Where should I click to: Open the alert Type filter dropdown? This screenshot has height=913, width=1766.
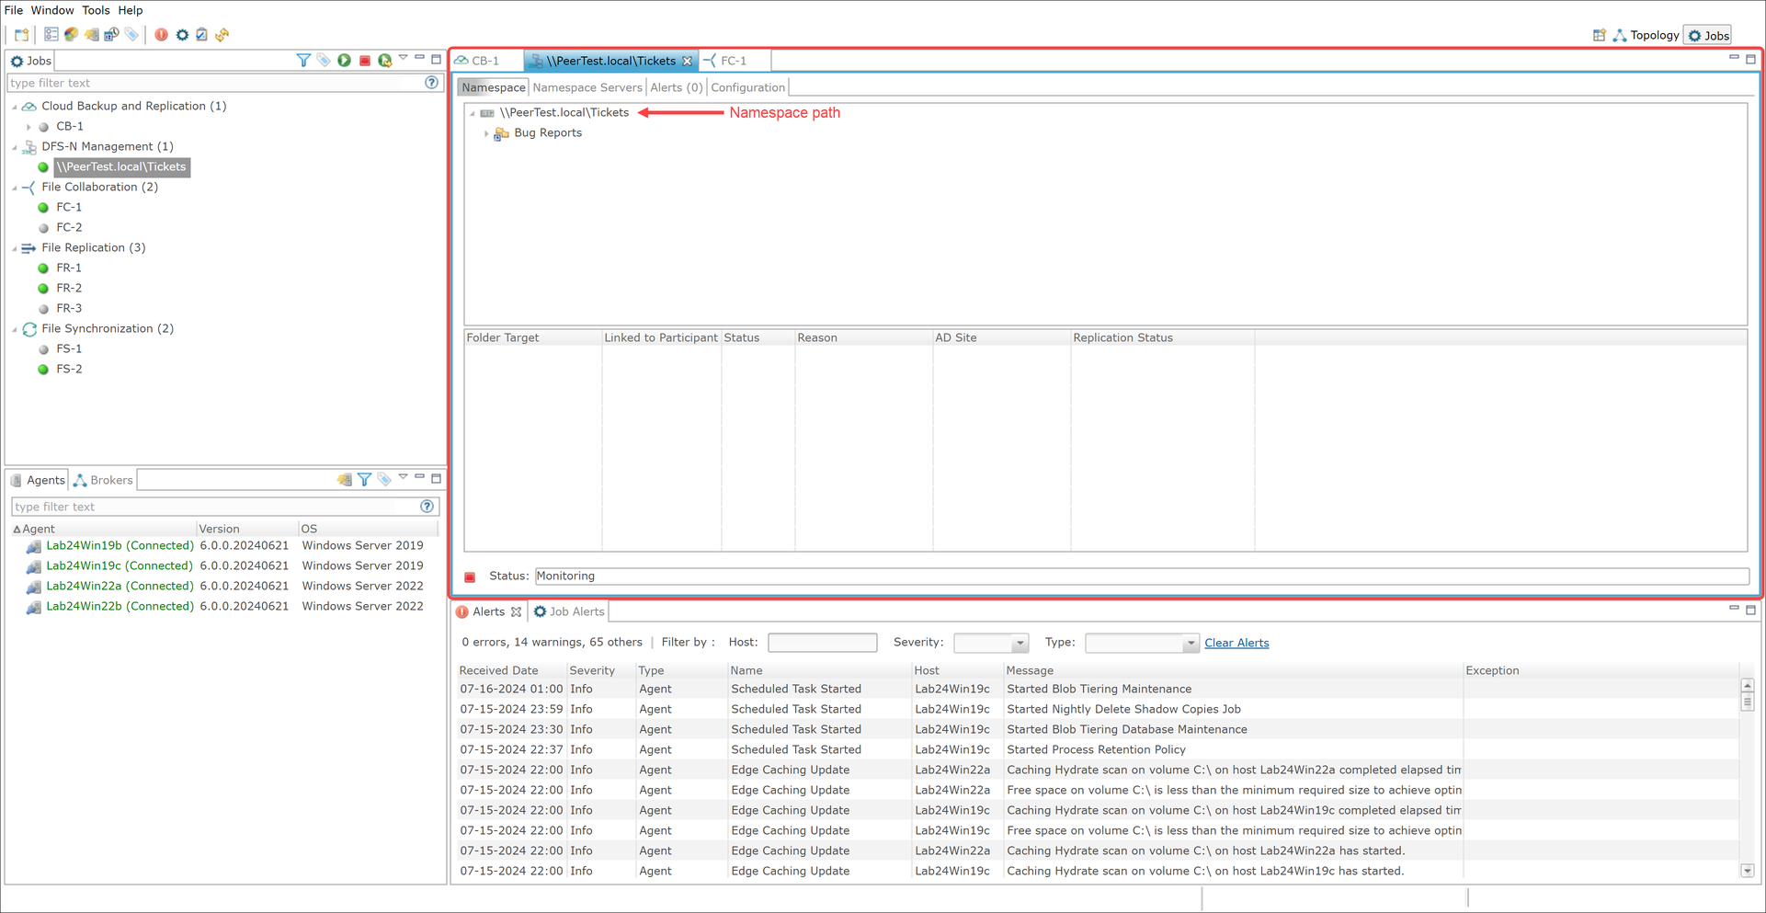pos(1191,644)
